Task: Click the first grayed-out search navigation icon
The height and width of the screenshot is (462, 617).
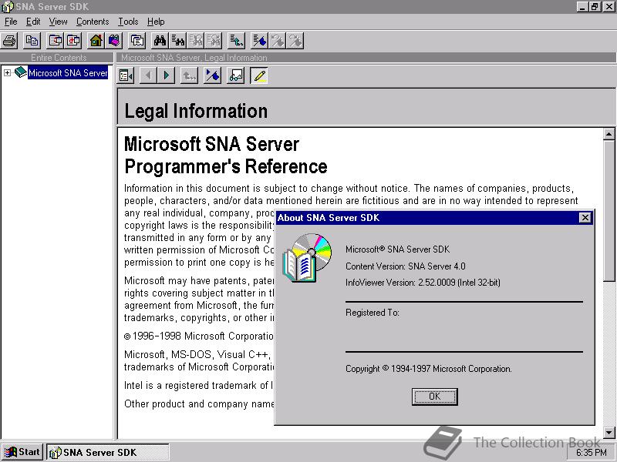Action: click(x=196, y=41)
